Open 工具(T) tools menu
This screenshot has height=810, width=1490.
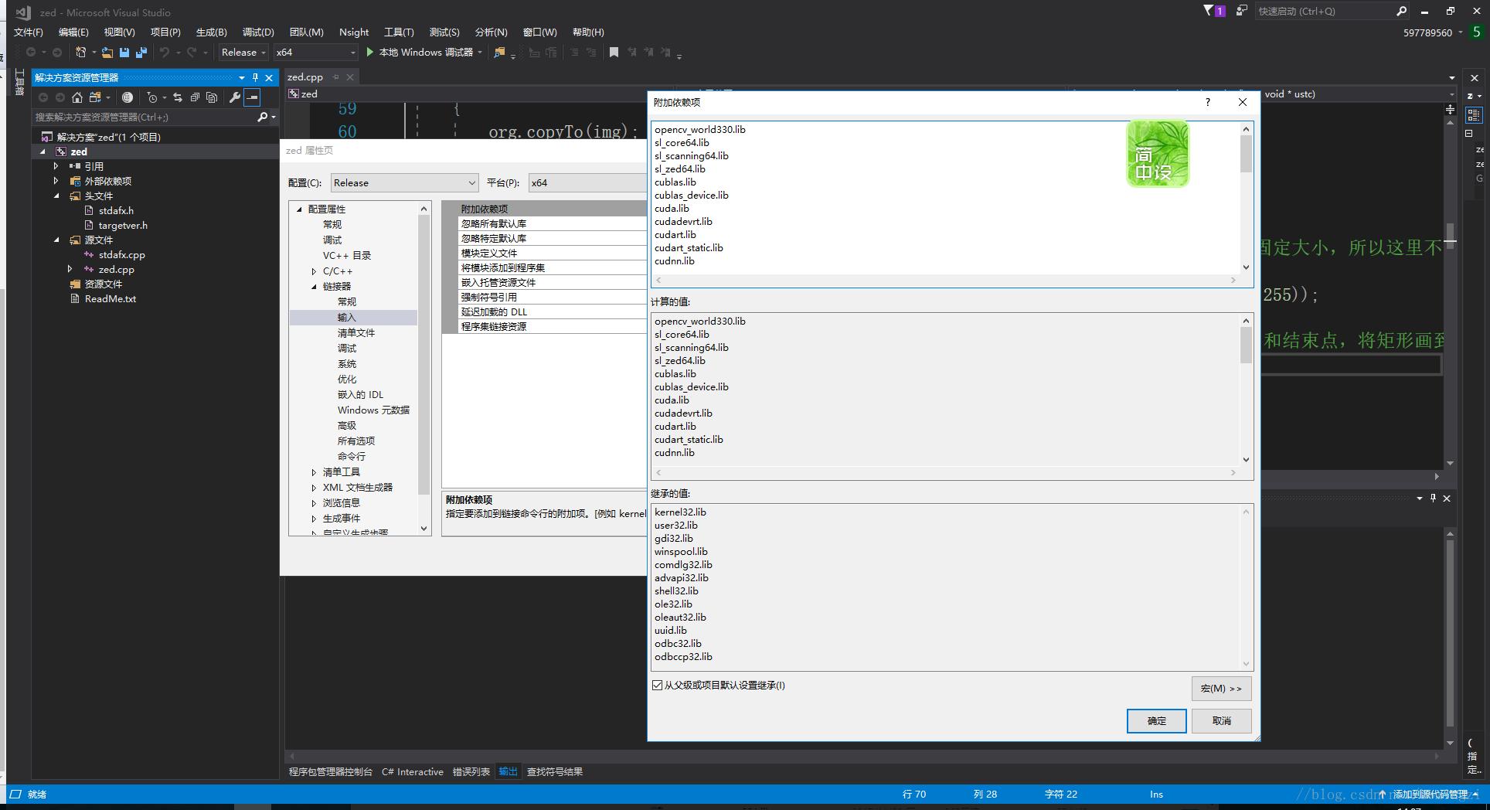click(x=399, y=32)
